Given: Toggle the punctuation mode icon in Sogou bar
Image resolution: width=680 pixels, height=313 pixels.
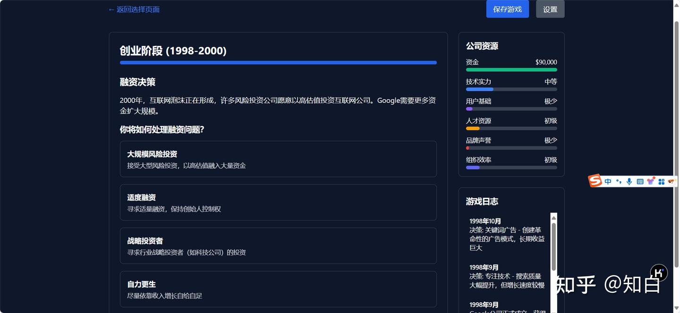Looking at the screenshot, I should [x=619, y=181].
